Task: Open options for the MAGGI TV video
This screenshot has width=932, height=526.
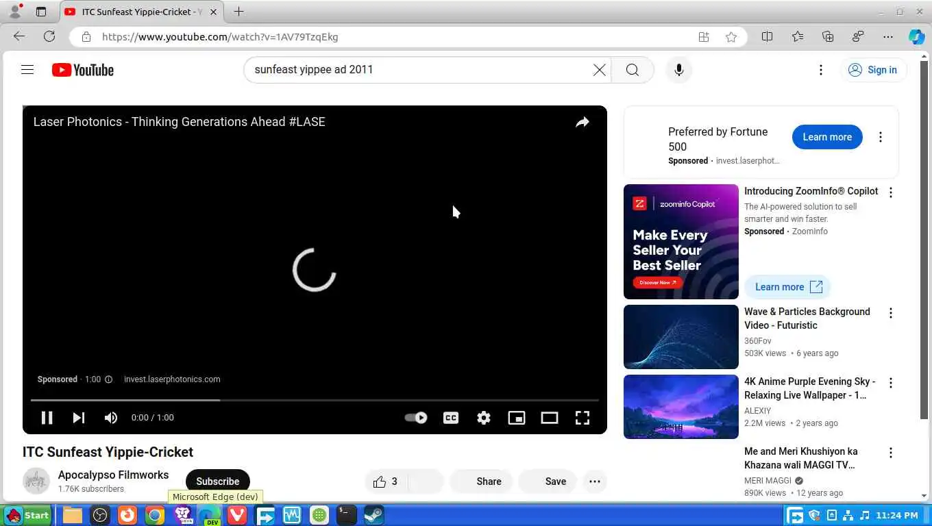Action: click(x=891, y=453)
